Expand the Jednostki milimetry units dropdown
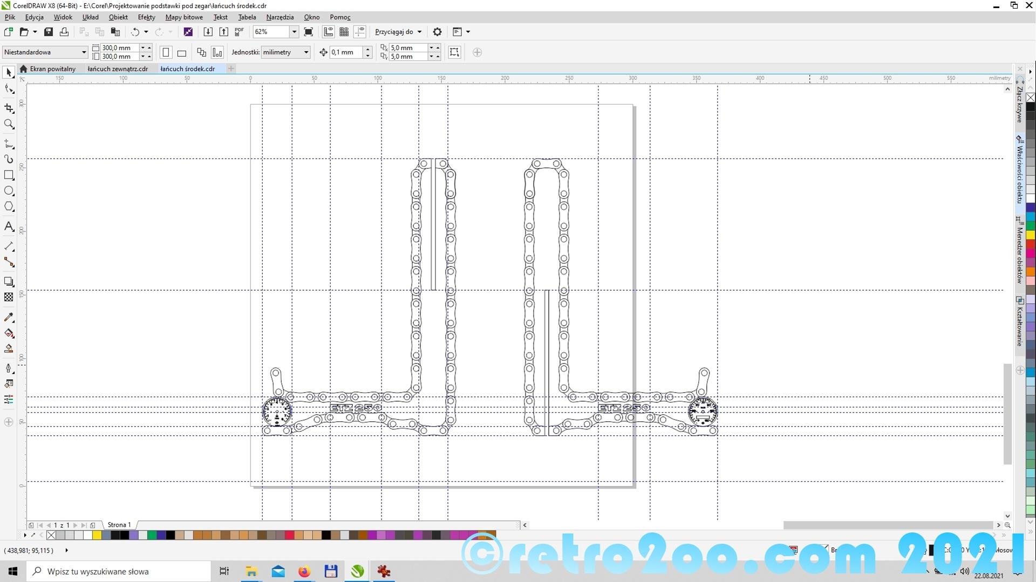 click(306, 52)
